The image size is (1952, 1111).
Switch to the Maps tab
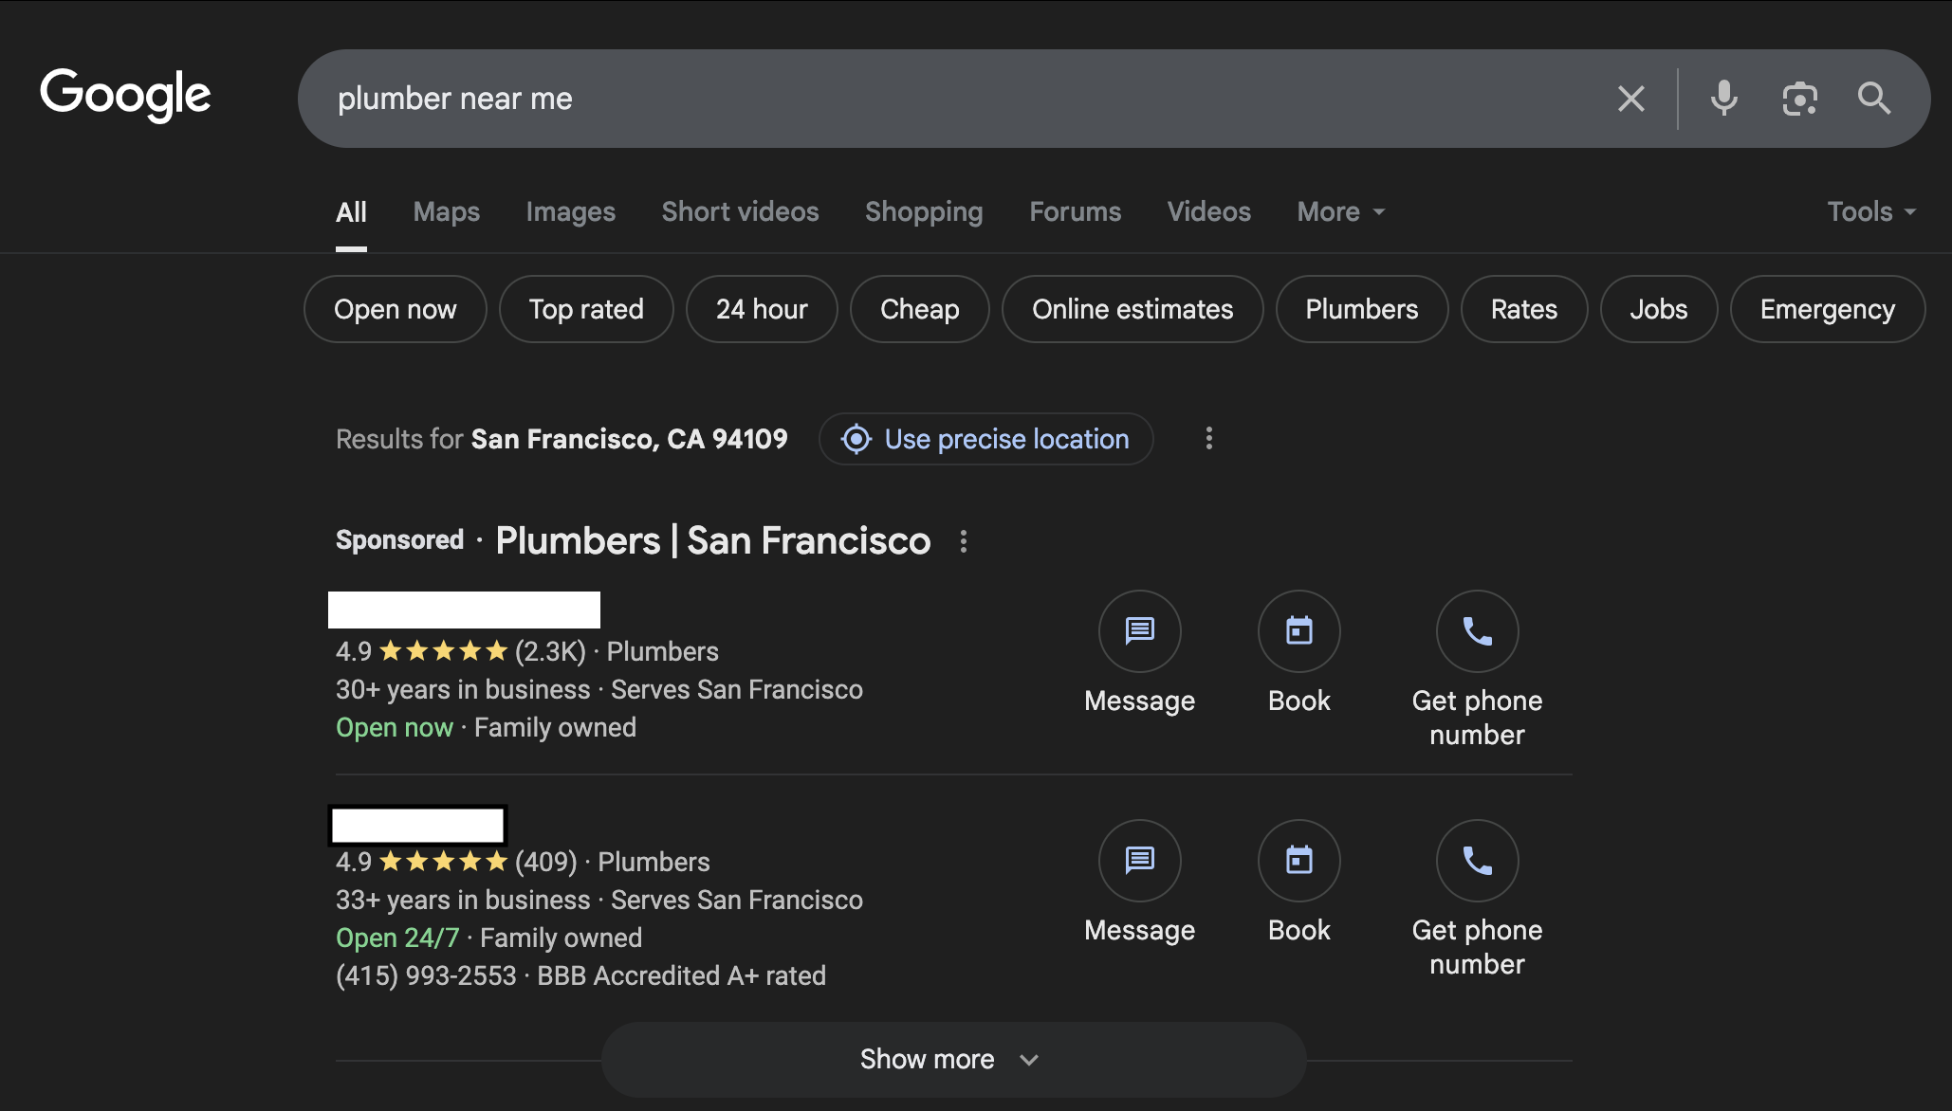(x=446, y=211)
